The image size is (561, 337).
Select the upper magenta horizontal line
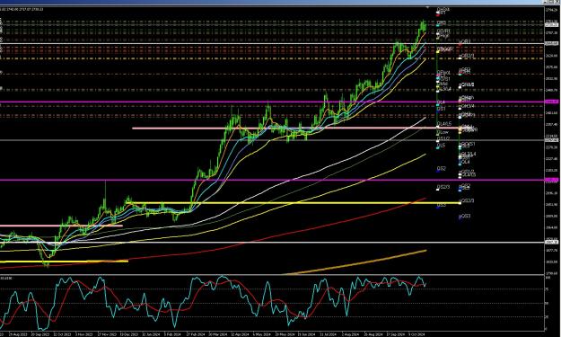click(272, 102)
